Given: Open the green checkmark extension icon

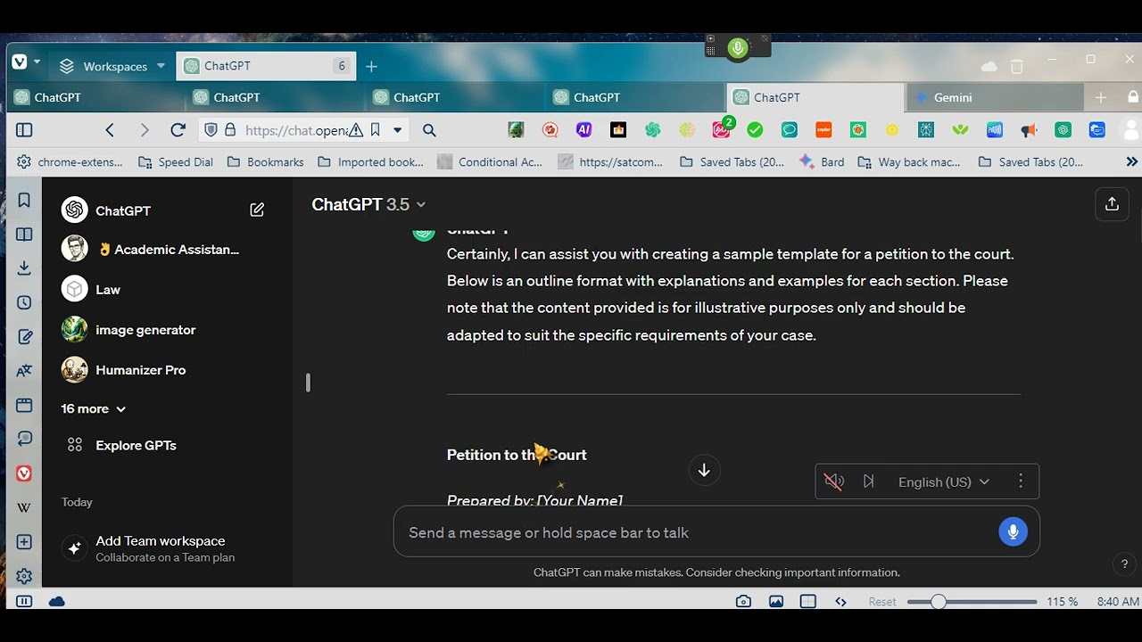Looking at the screenshot, I should pyautogui.click(x=755, y=130).
